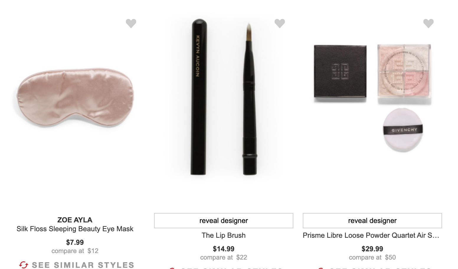This screenshot has width=458, height=269.
Task: Click the $14.99 lip brush price
Action: 224,249
